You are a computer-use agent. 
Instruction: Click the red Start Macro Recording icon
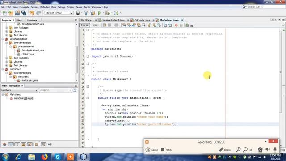pos(176,25)
